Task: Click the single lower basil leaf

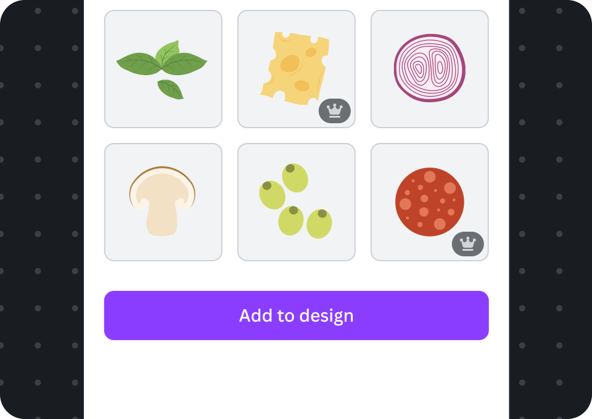Action: pos(171,89)
